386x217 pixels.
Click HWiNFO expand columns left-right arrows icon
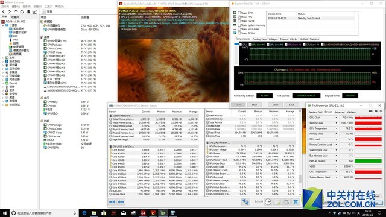click(x=112, y=202)
